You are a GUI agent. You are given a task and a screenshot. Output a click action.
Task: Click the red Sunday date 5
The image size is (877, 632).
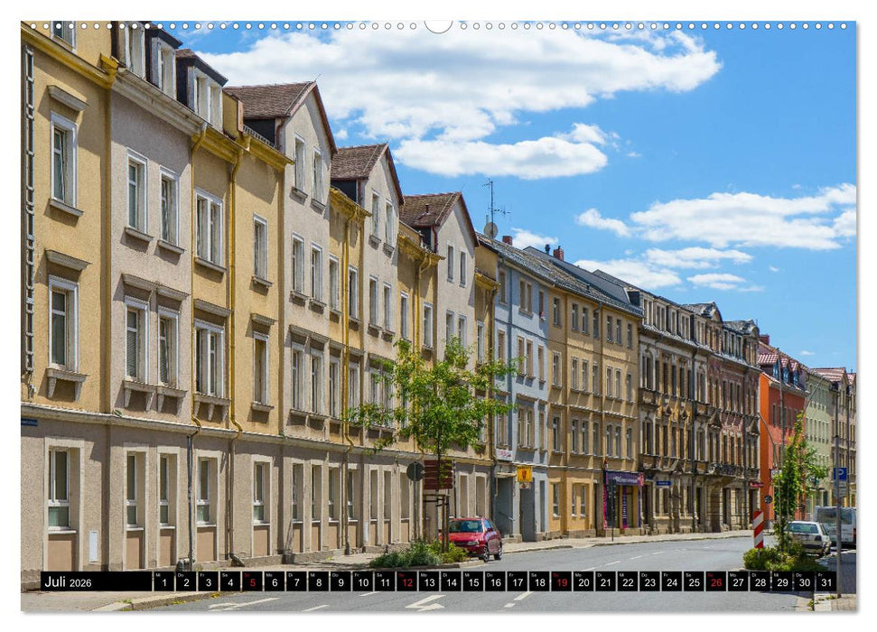[x=253, y=581]
